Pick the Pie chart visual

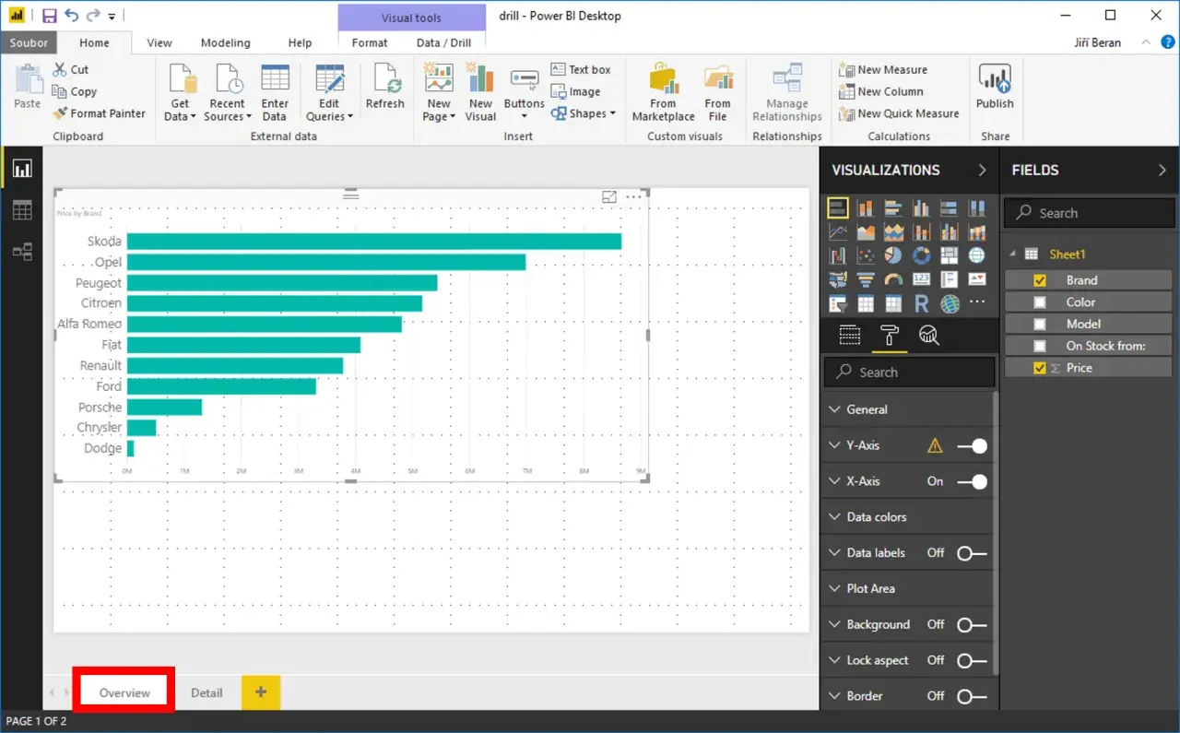893,255
